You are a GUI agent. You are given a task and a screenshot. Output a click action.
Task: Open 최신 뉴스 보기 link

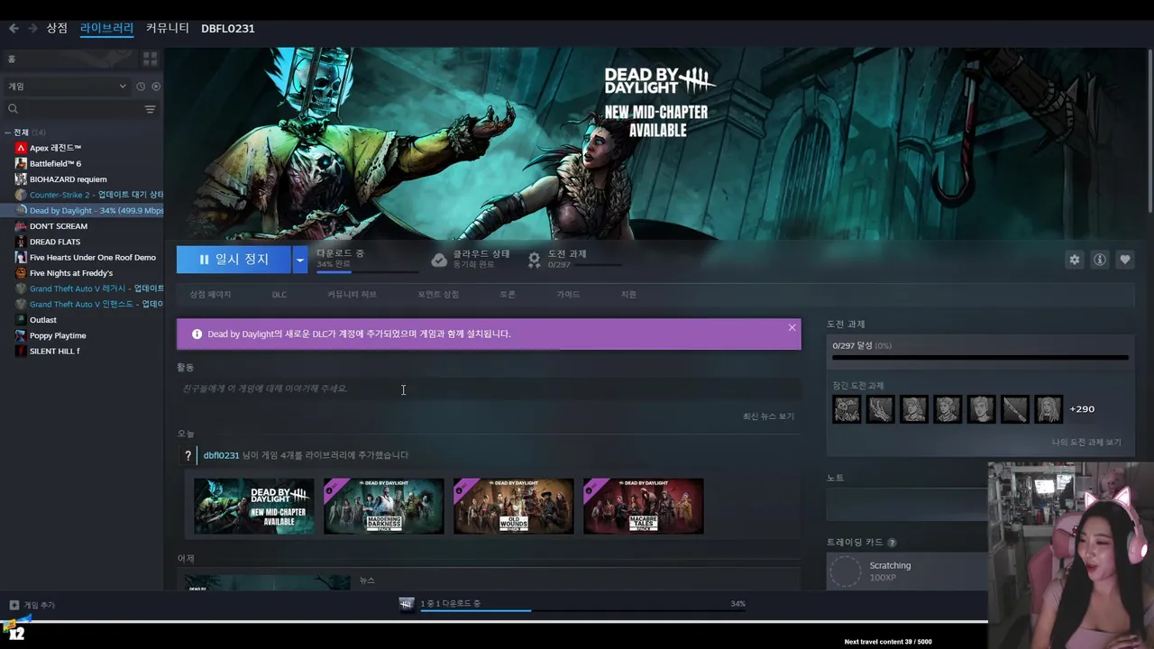click(768, 416)
